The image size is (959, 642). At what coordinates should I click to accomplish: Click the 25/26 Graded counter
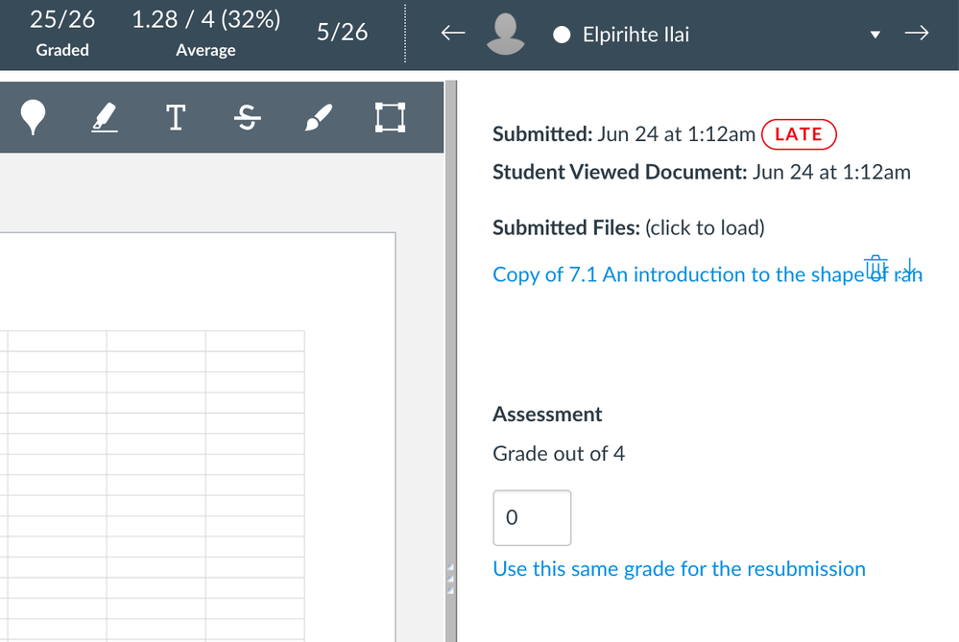(62, 33)
